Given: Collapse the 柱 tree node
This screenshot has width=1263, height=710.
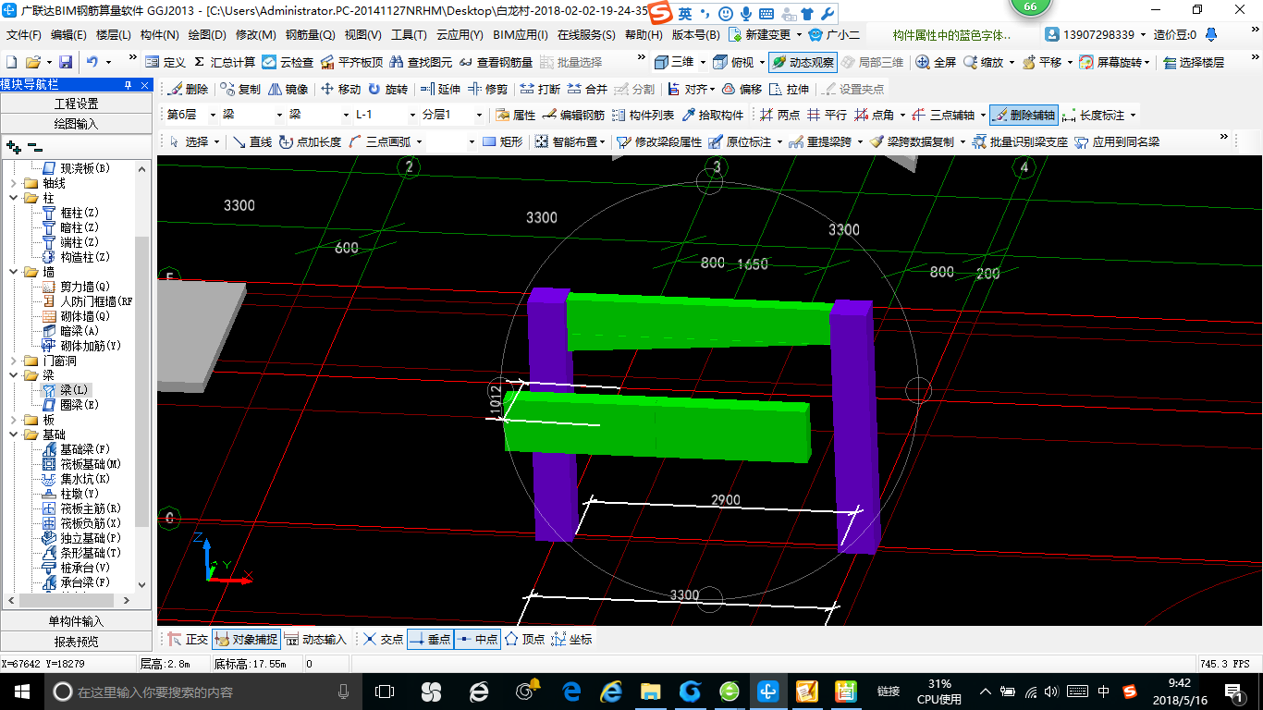Looking at the screenshot, I should click(x=13, y=198).
